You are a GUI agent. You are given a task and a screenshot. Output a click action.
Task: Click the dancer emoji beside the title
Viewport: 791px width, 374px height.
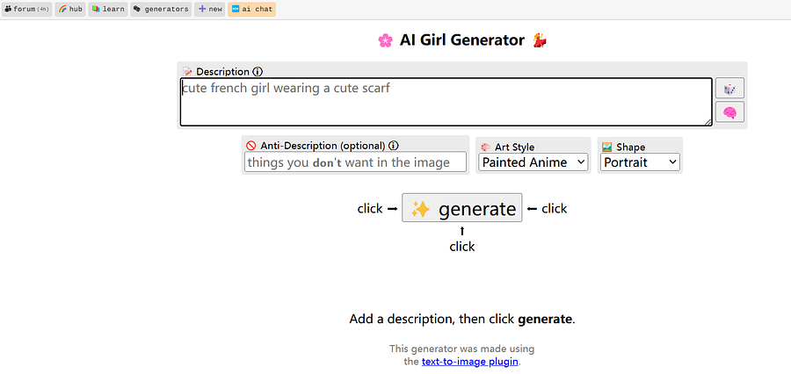point(540,40)
